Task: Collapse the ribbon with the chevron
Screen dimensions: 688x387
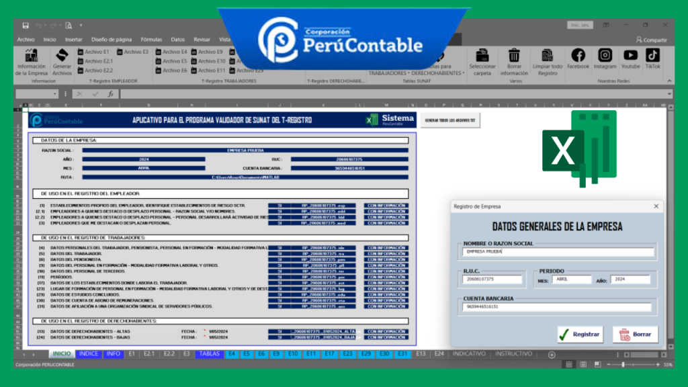Action: (x=669, y=81)
